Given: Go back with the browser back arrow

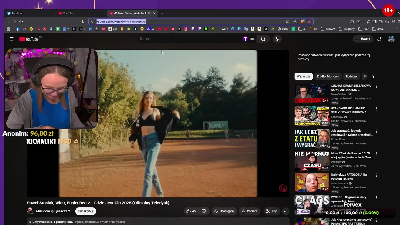Looking at the screenshot, I should coord(9,22).
